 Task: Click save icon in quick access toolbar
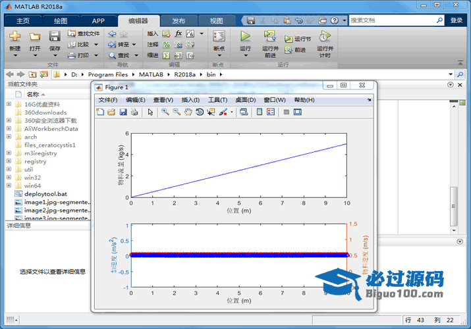[x=250, y=20]
